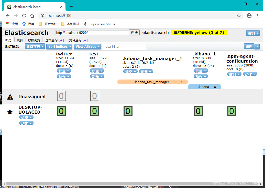Click the cluster health yellow status label

click(199, 33)
